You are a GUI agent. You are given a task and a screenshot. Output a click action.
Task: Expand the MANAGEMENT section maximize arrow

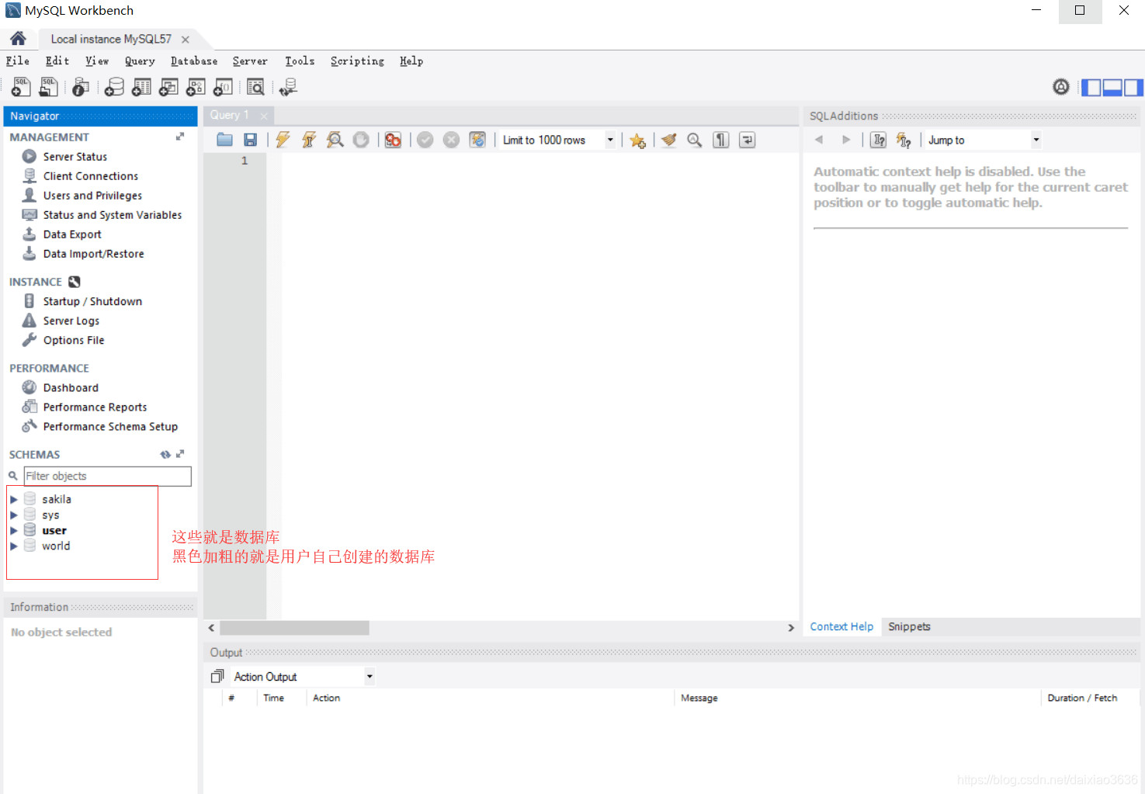pos(180,137)
